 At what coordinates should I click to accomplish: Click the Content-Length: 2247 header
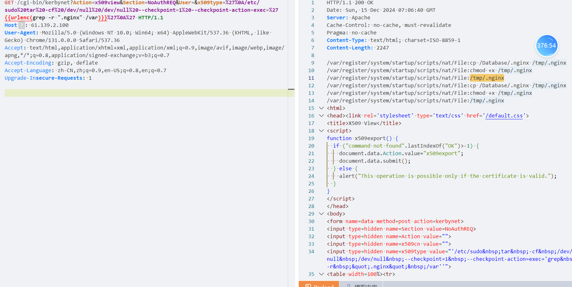pos(358,48)
